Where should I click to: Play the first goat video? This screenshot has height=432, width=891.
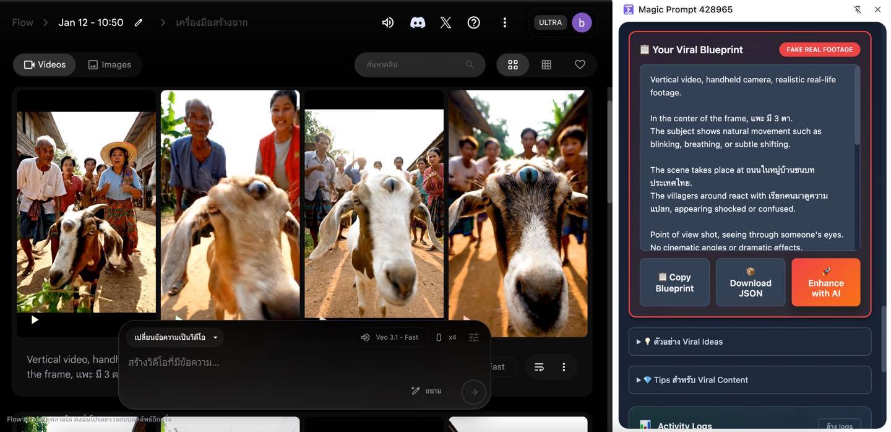(35, 320)
